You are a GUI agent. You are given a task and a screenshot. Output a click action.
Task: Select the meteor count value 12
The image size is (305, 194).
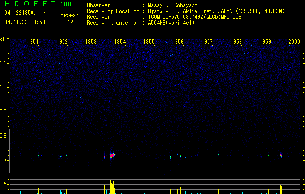(x=70, y=22)
